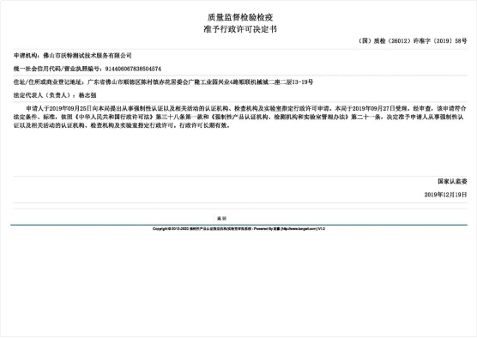Click the issuing authority 国家认监委
Image resolution: width=477 pixels, height=338 pixels.
pos(452,181)
